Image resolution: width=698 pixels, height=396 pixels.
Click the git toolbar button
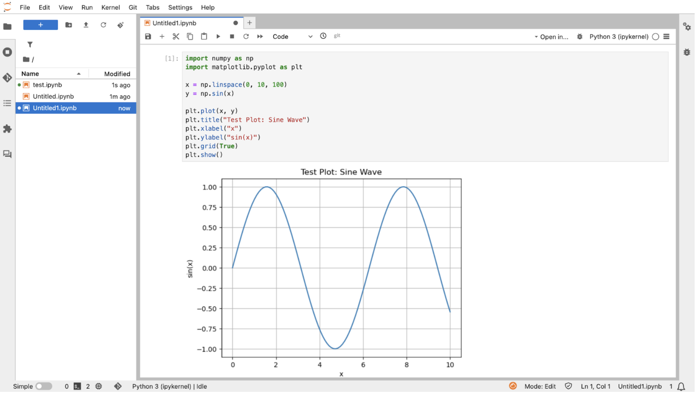tap(337, 36)
